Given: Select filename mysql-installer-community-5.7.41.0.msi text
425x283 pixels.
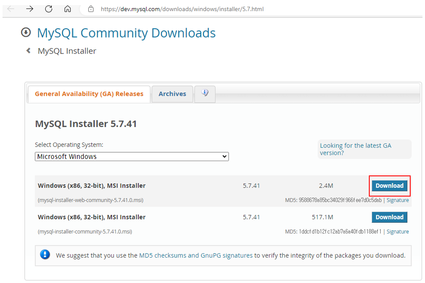Looking at the screenshot, I should [85, 232].
